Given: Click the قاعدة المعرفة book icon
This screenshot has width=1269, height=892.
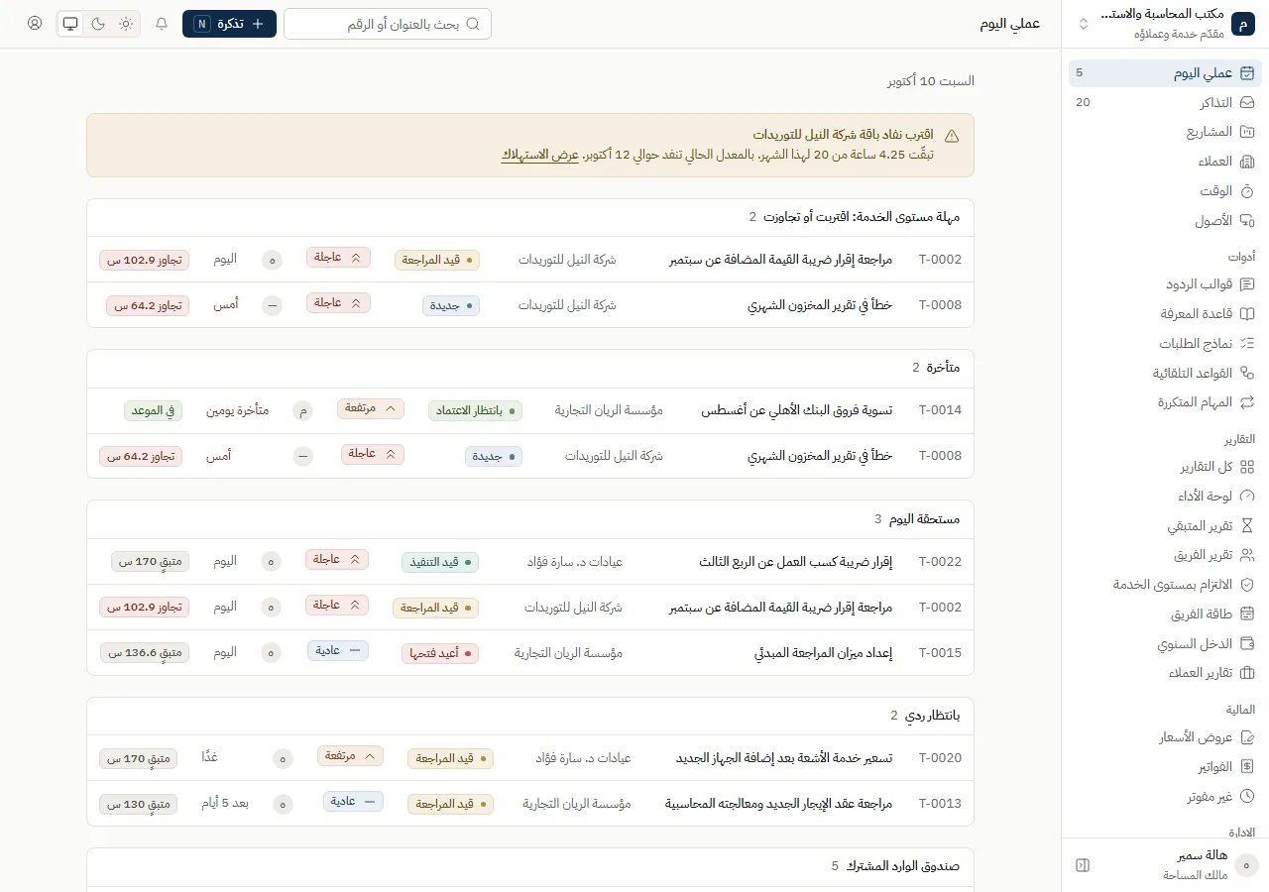Looking at the screenshot, I should pos(1247,314).
